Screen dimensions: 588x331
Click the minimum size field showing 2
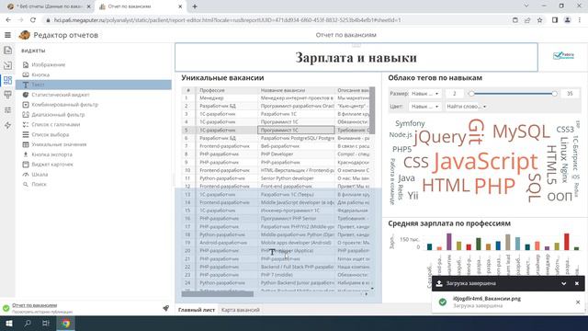click(454, 94)
